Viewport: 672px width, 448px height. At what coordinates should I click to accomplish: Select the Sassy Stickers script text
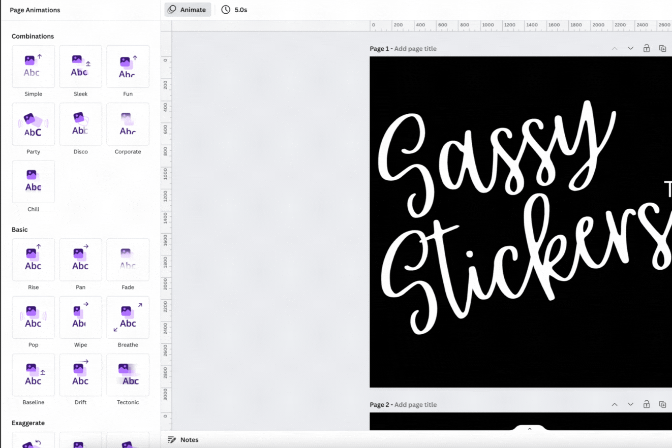pos(524,218)
